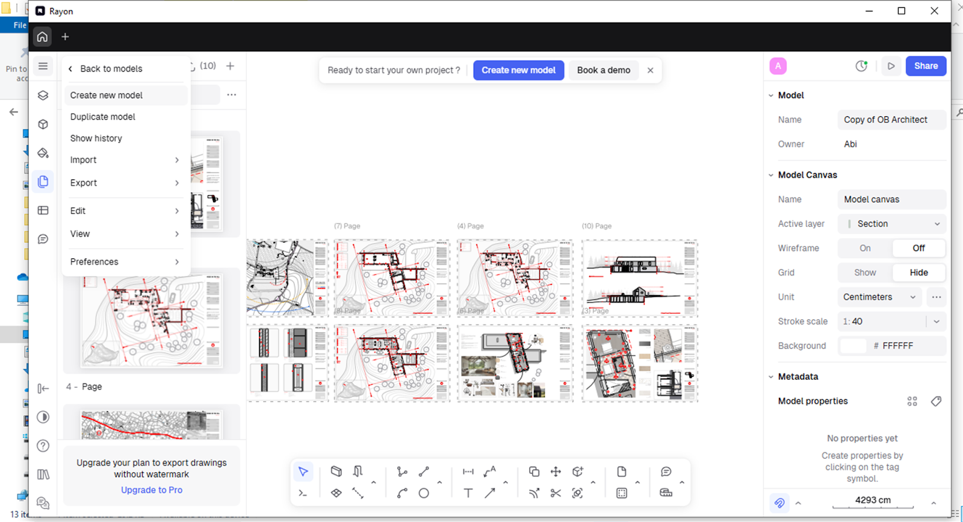Image resolution: width=963 pixels, height=522 pixels.
Task: Select the arrow annotation tool
Action: pos(490,493)
